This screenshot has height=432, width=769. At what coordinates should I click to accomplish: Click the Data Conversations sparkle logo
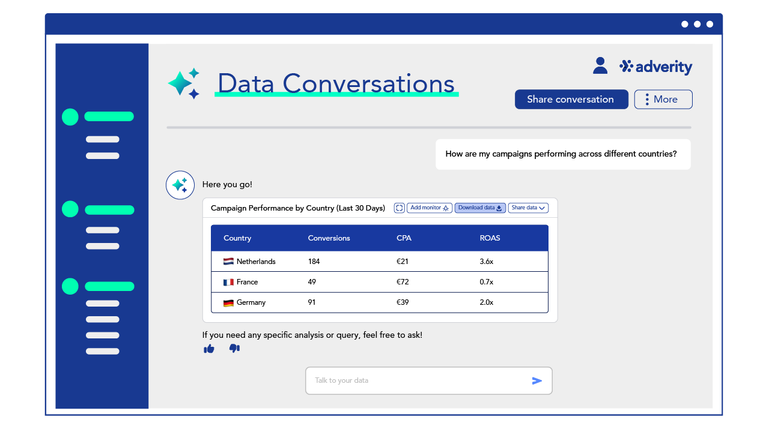[x=184, y=84]
